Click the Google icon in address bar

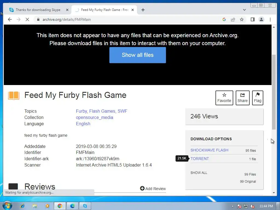224,19
